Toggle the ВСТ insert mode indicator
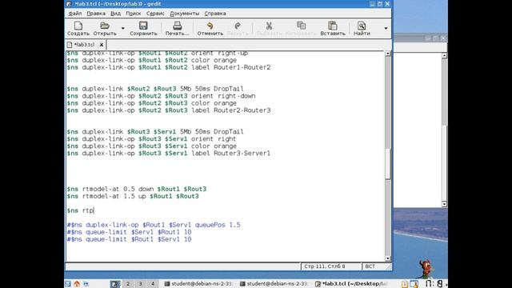Screen dimensions: 512x288 370,266
